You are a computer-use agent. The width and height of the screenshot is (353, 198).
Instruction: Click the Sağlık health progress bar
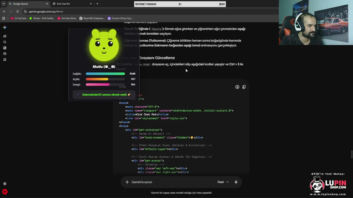pyautogui.click(x=105, y=74)
